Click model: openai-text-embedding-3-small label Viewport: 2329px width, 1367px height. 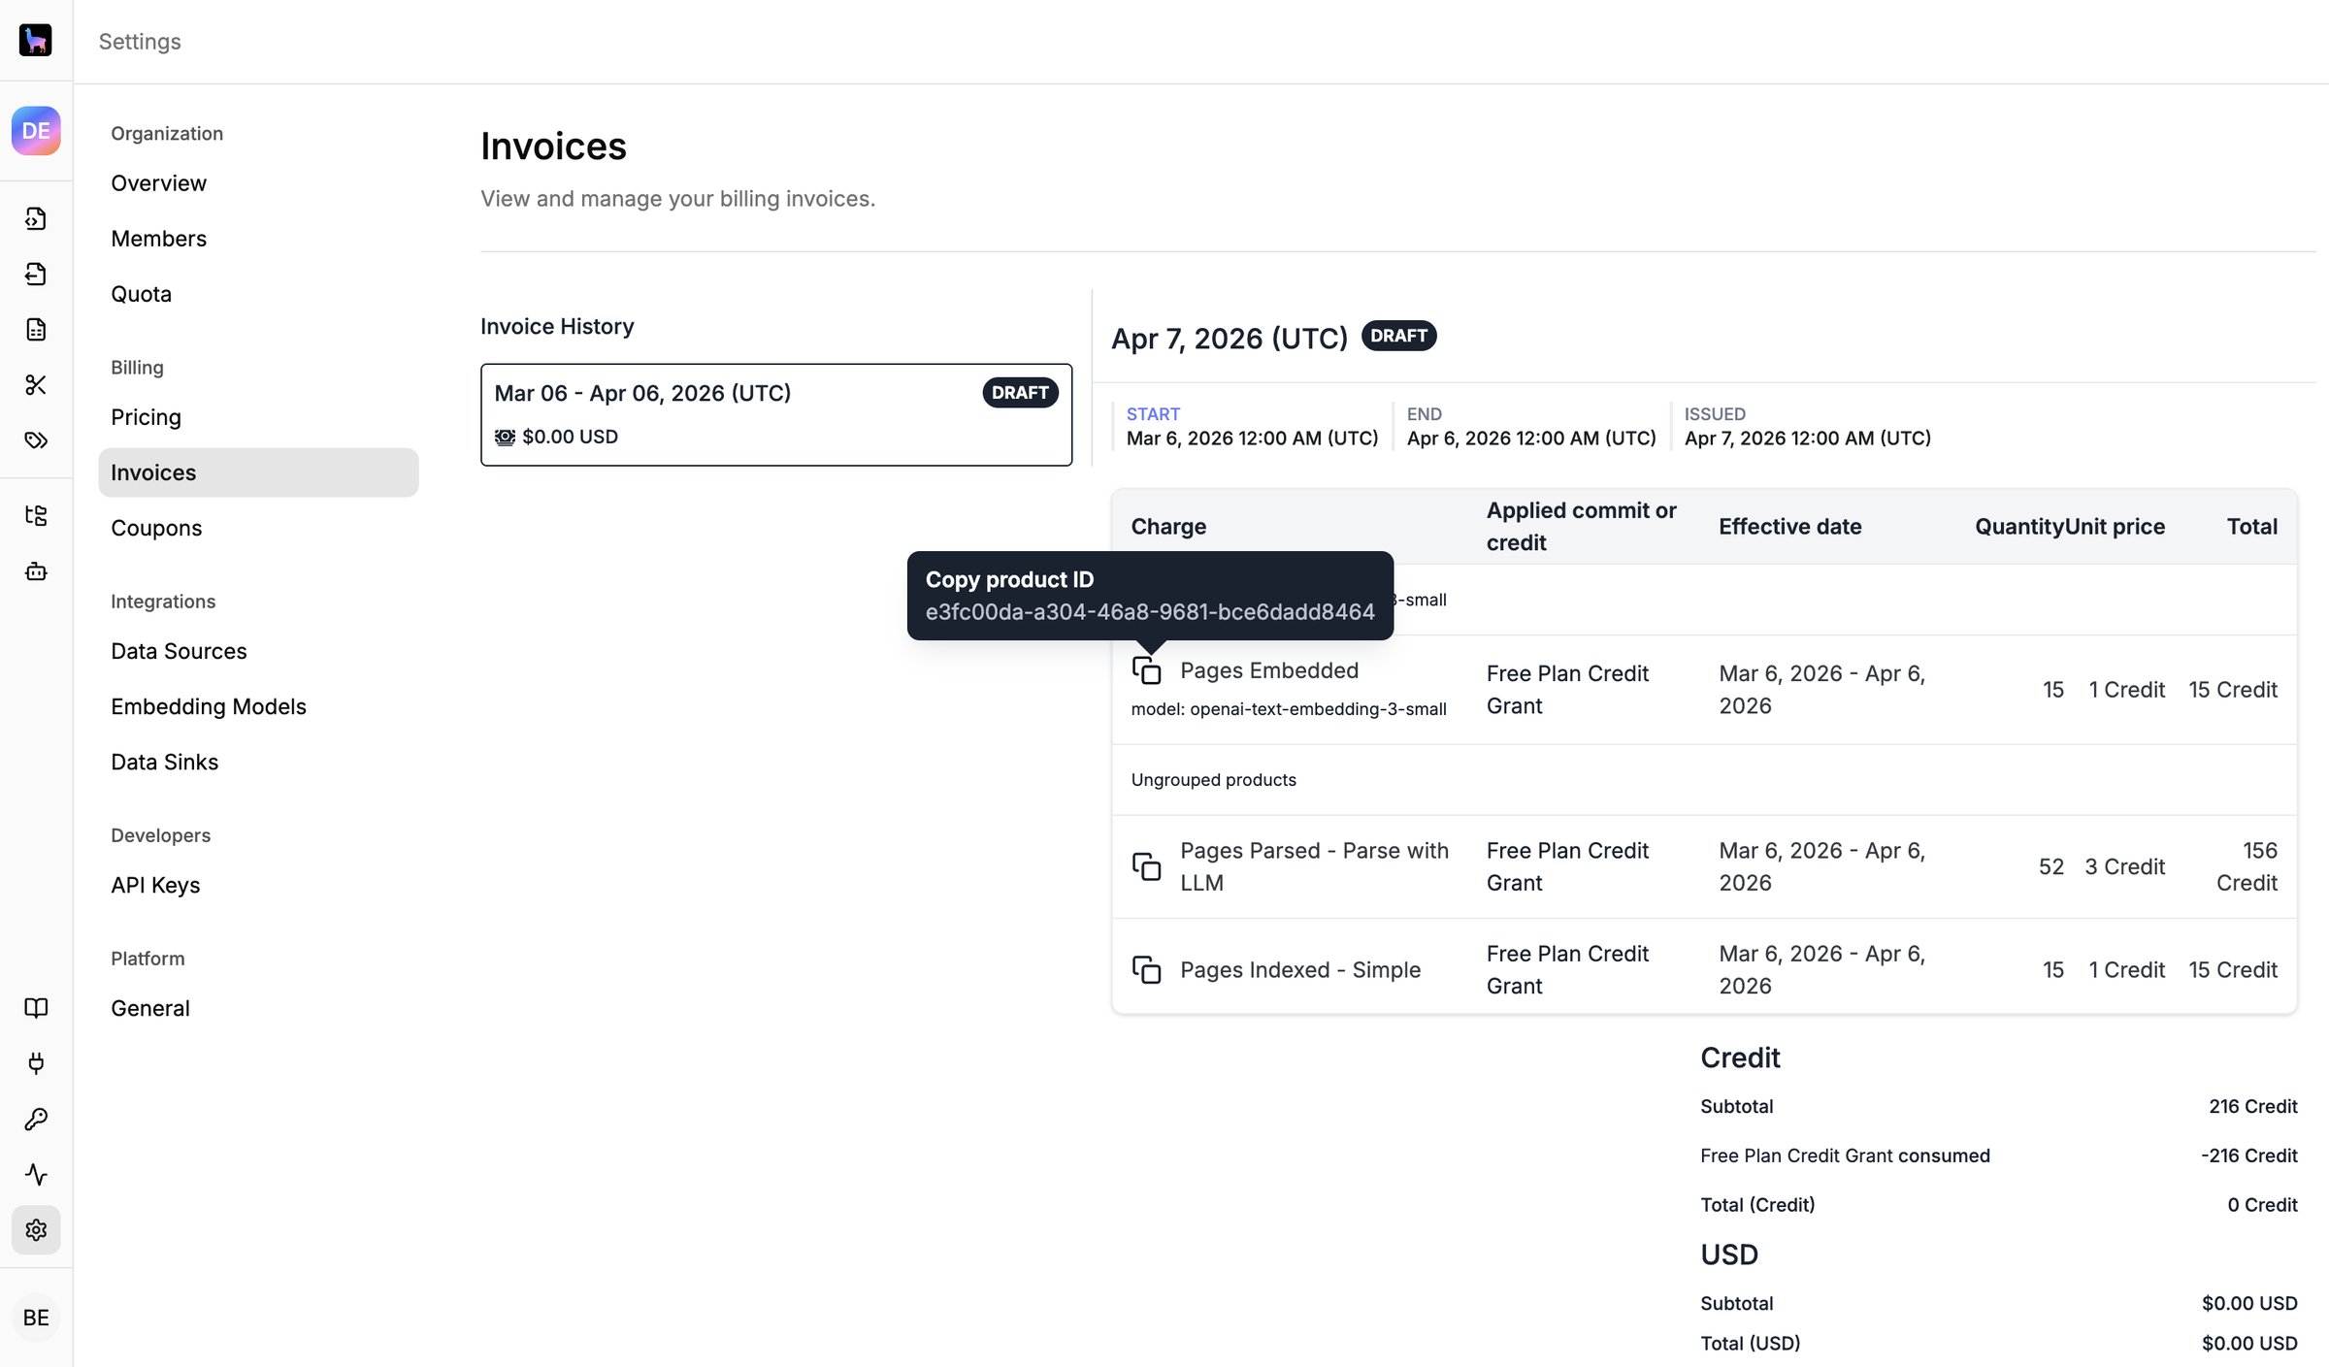[x=1289, y=709]
